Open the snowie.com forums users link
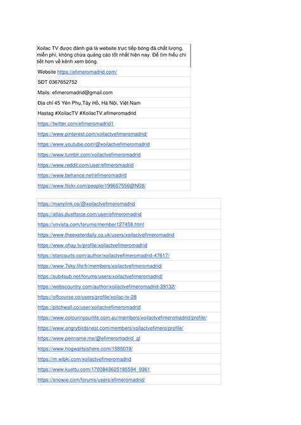301x425 pixels. pos(91,380)
